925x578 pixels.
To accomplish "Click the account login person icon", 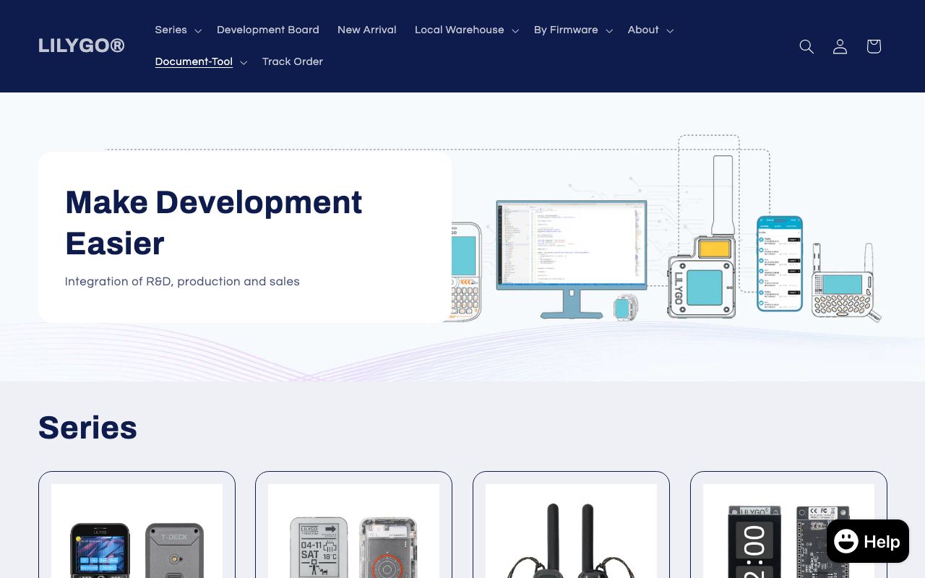I will click(x=840, y=46).
